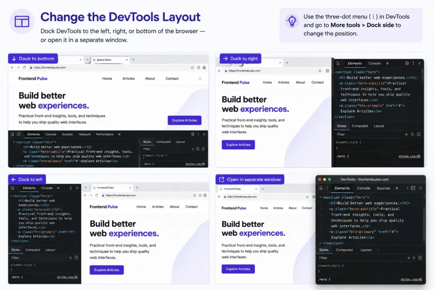
Task: Click Explore Articles button in Dock to left page
Action: coord(107,270)
